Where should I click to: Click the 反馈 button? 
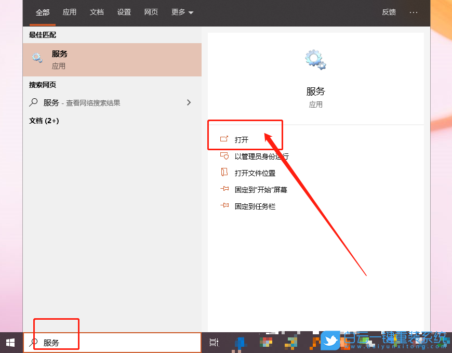tap(389, 12)
